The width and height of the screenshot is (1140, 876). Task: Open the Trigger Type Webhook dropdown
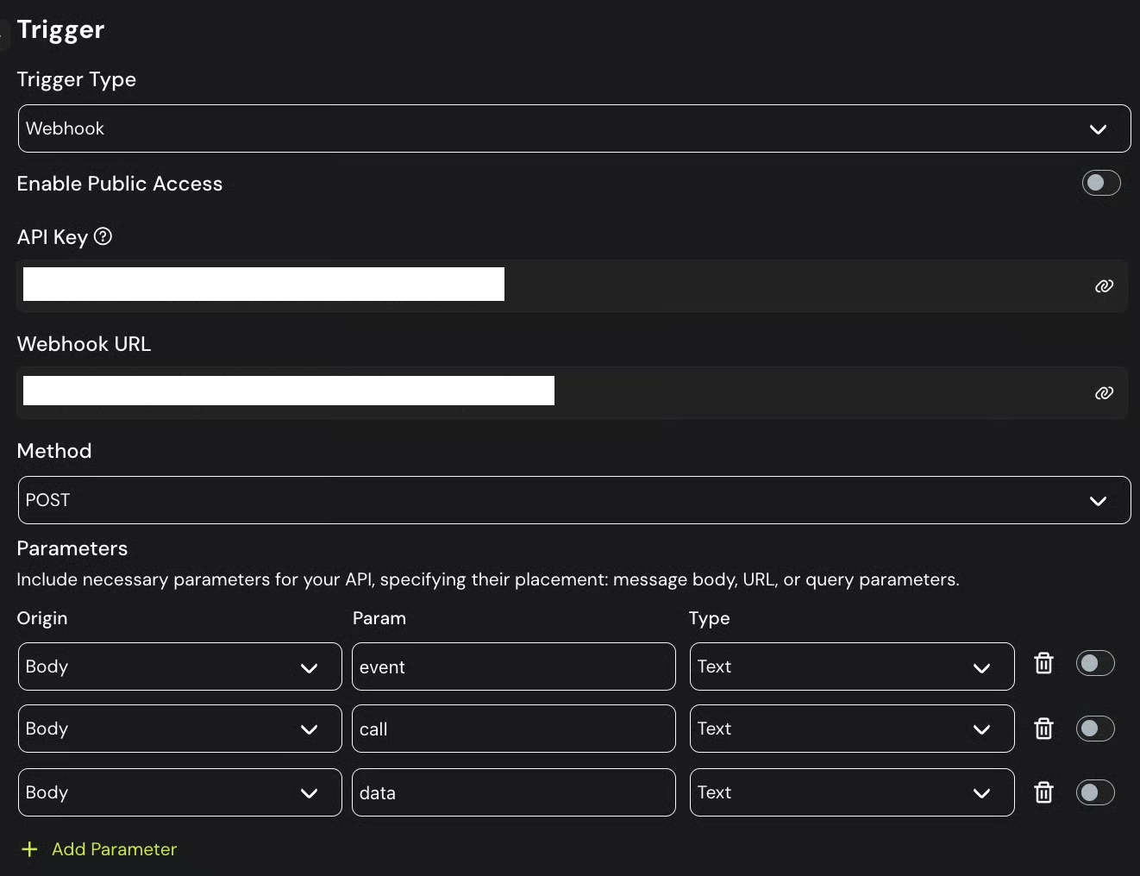point(574,128)
